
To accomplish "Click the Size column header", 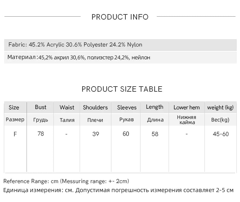I will click(14, 107).
